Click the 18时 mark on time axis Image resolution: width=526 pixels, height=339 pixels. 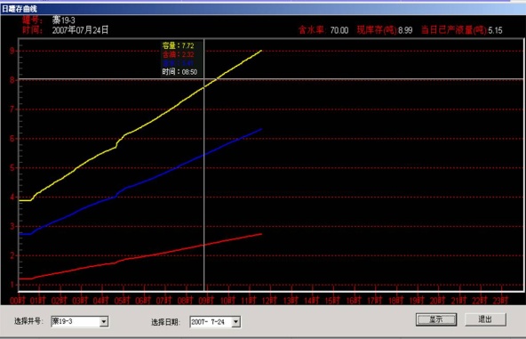pyautogui.click(x=396, y=300)
